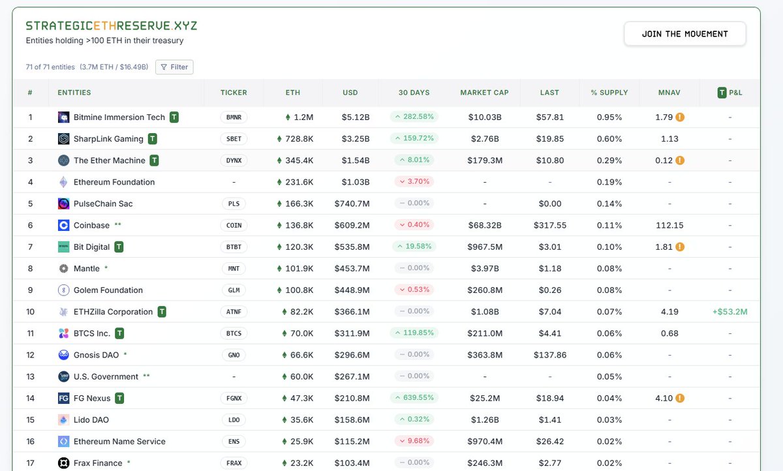Click the Coinbase logo icon

pos(63,225)
